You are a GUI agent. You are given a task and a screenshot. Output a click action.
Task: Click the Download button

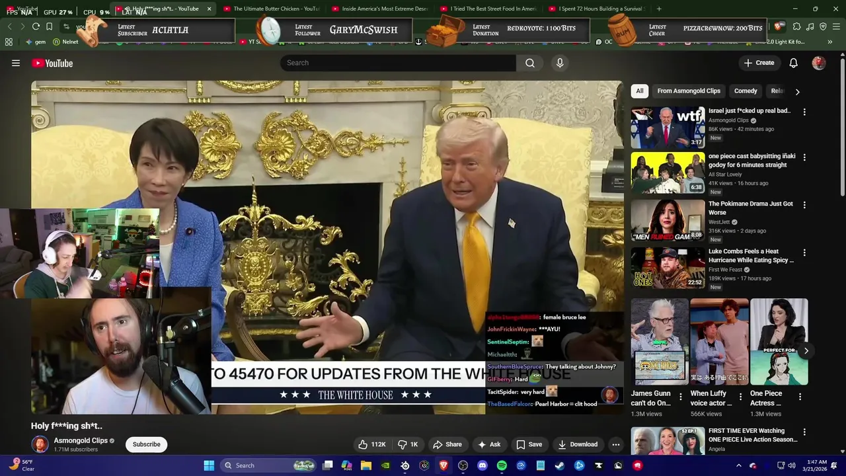pos(578,444)
